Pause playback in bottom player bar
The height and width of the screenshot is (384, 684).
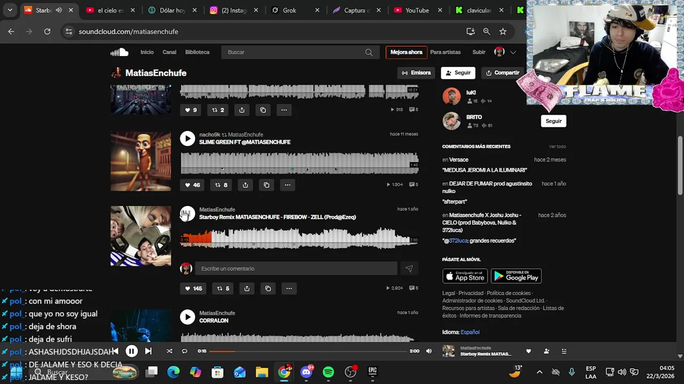pyautogui.click(x=131, y=351)
